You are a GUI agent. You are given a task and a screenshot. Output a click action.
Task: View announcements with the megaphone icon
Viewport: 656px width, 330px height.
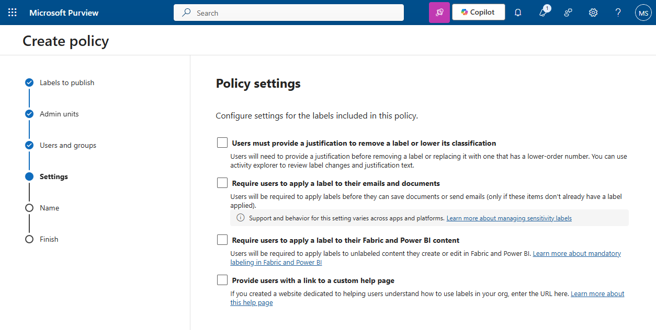(x=542, y=12)
